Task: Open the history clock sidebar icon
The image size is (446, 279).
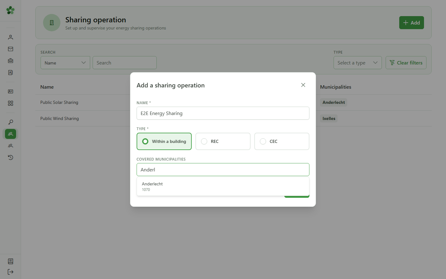Action: click(x=11, y=157)
